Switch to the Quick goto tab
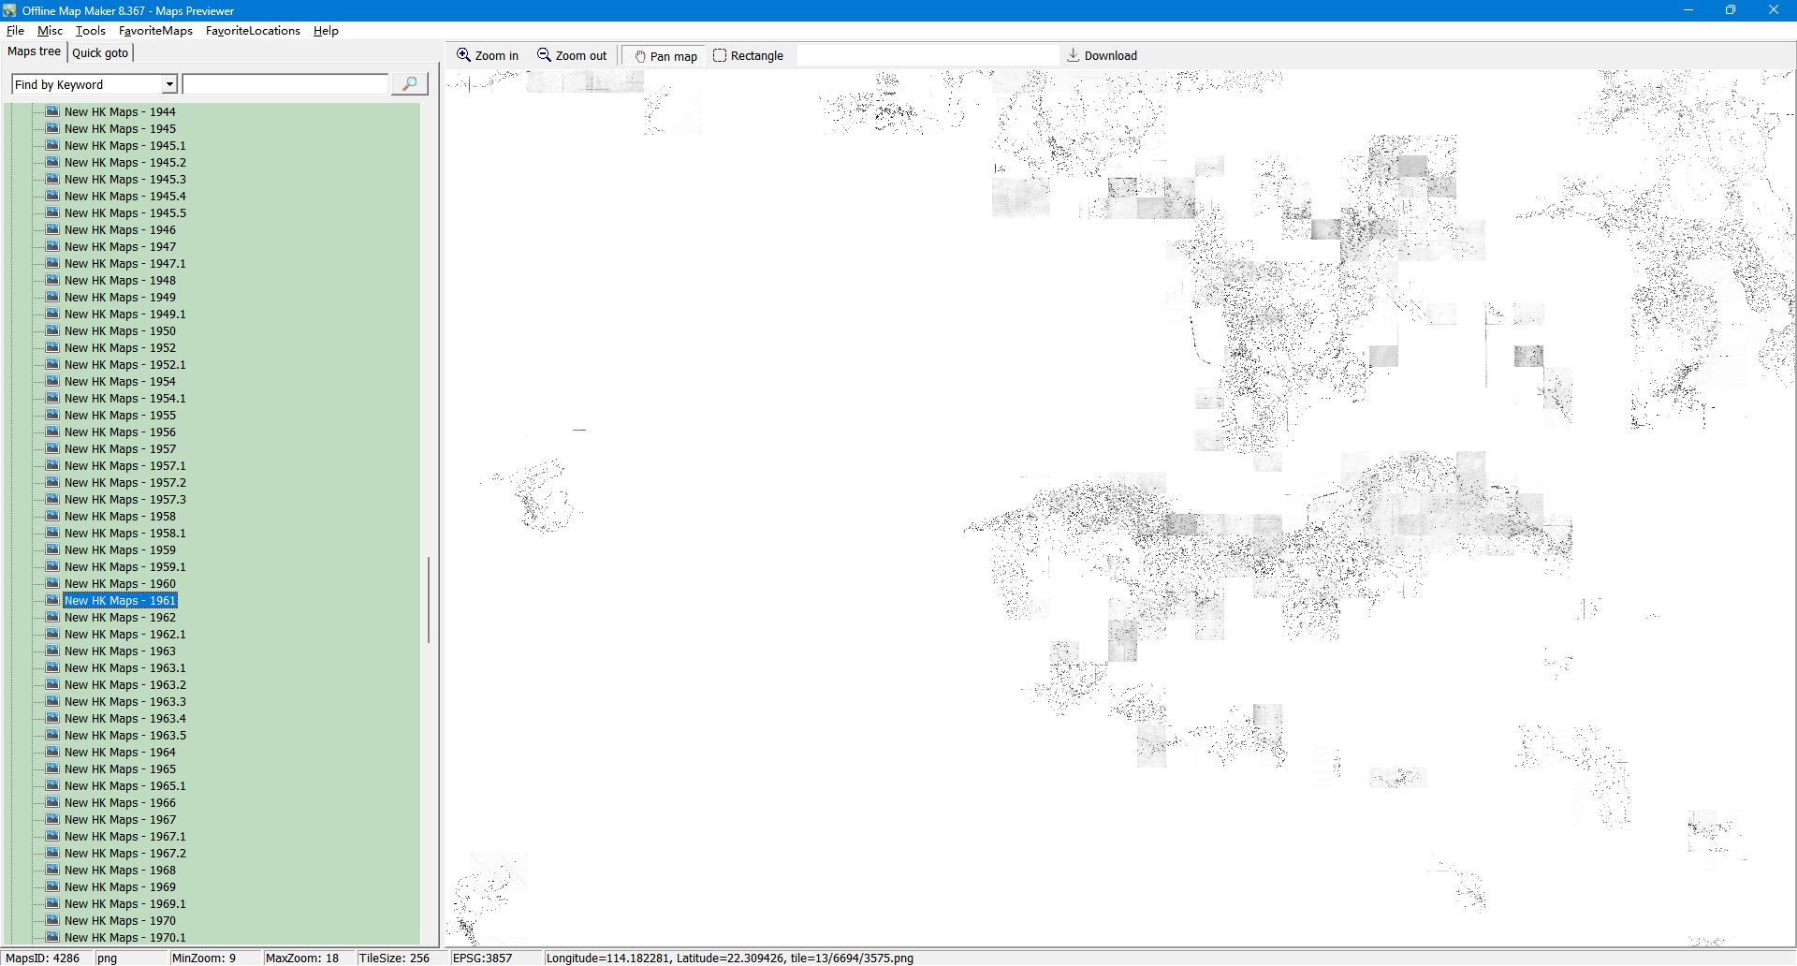 (x=100, y=52)
